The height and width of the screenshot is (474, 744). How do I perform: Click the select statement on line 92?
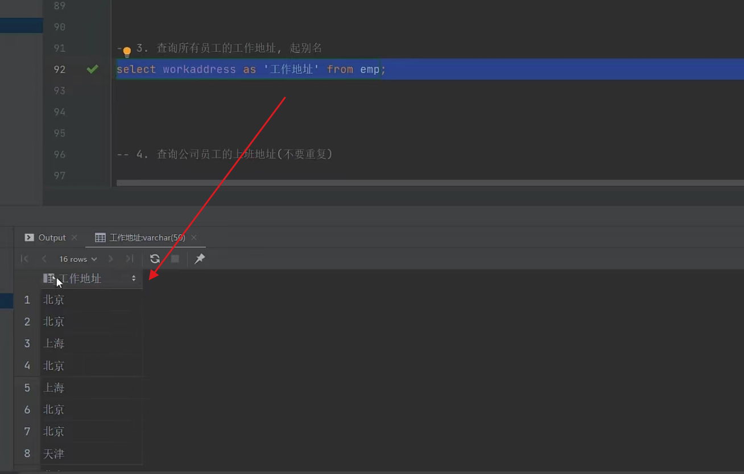(251, 69)
